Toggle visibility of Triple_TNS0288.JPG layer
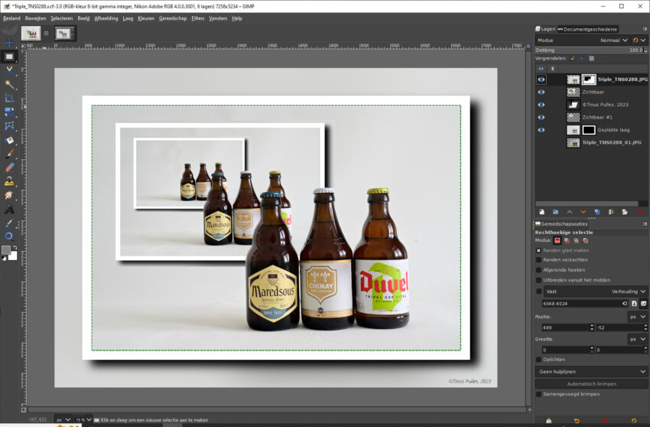 [541, 80]
